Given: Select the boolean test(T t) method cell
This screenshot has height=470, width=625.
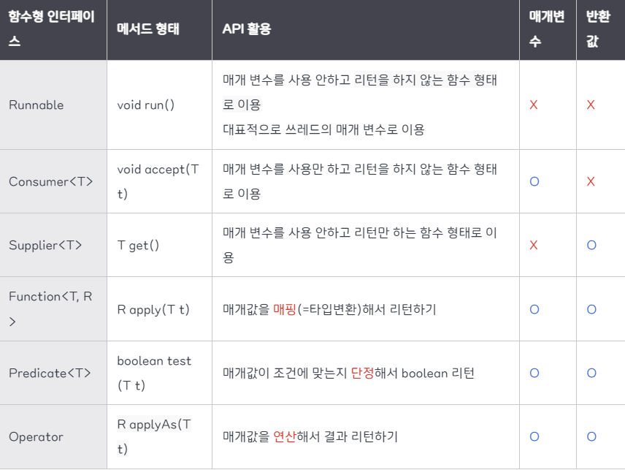Looking at the screenshot, I should (154, 373).
